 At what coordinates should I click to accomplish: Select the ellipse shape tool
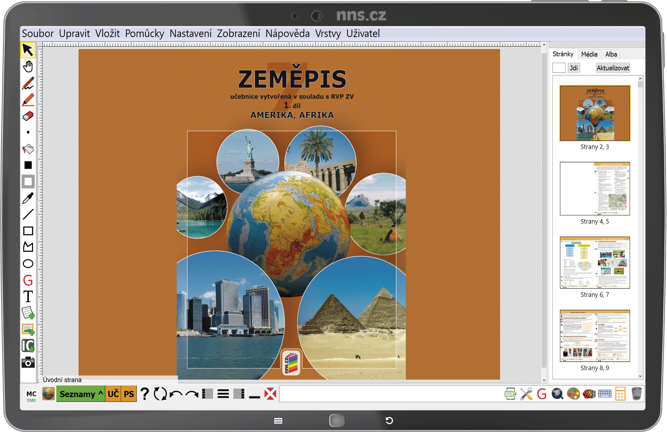(x=28, y=264)
